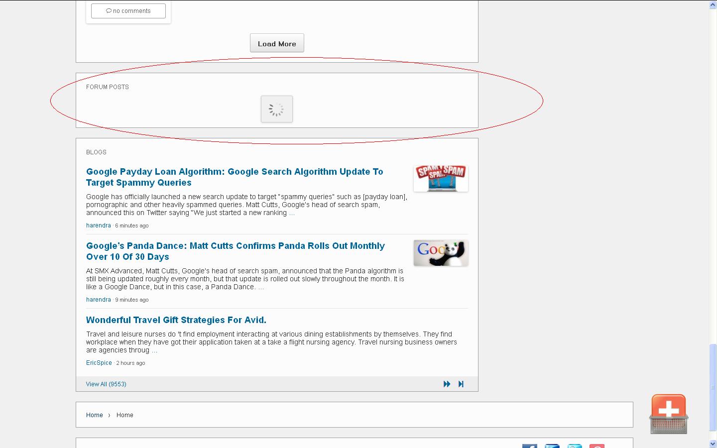Click the orange plus basket widget
Viewport: 717px width, 448px height.
point(668,414)
